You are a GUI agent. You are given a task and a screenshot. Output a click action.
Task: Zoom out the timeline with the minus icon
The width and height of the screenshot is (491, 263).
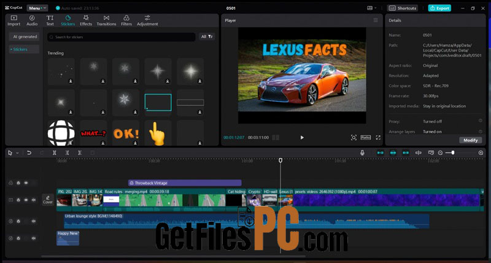tap(440, 152)
